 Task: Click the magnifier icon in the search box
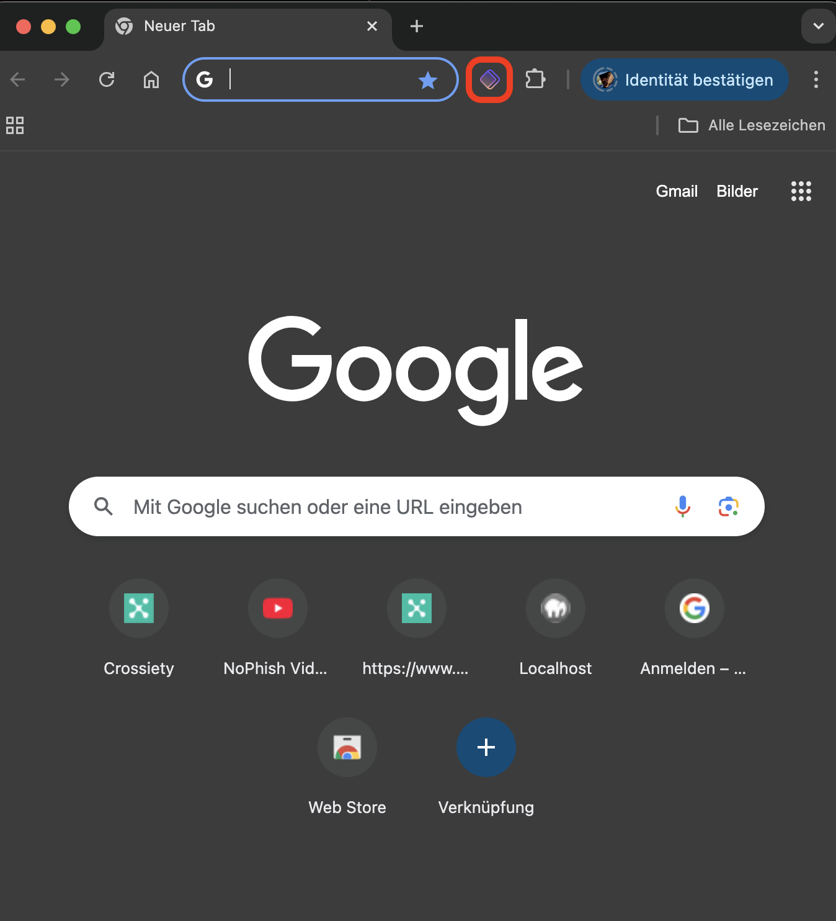tap(104, 506)
